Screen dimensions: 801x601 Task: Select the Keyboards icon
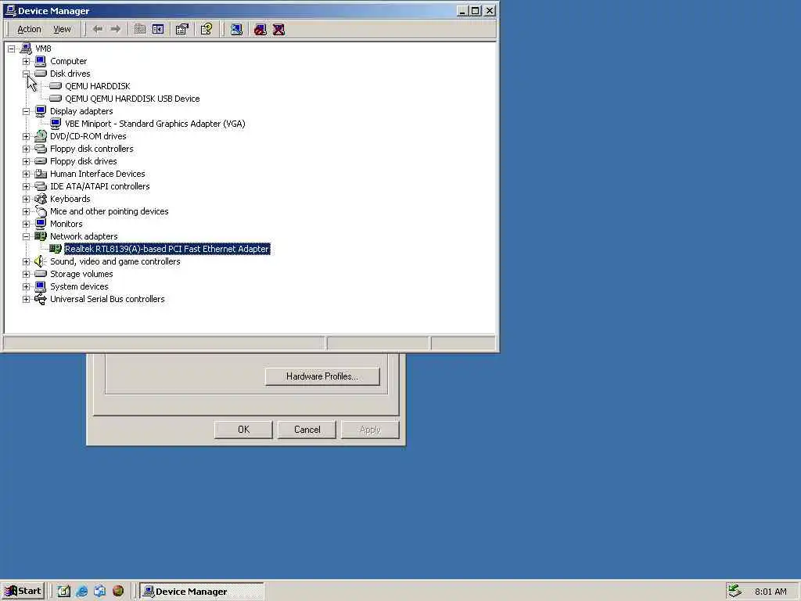41,199
